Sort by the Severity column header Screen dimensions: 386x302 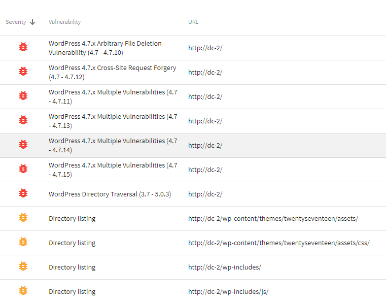point(16,22)
